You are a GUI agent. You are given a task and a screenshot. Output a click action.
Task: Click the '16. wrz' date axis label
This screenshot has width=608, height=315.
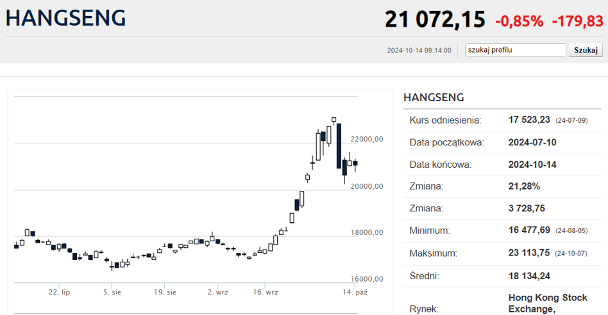266,292
